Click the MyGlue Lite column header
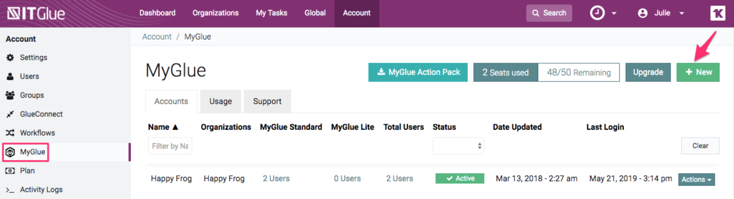The width and height of the screenshot is (734, 199). point(353,127)
